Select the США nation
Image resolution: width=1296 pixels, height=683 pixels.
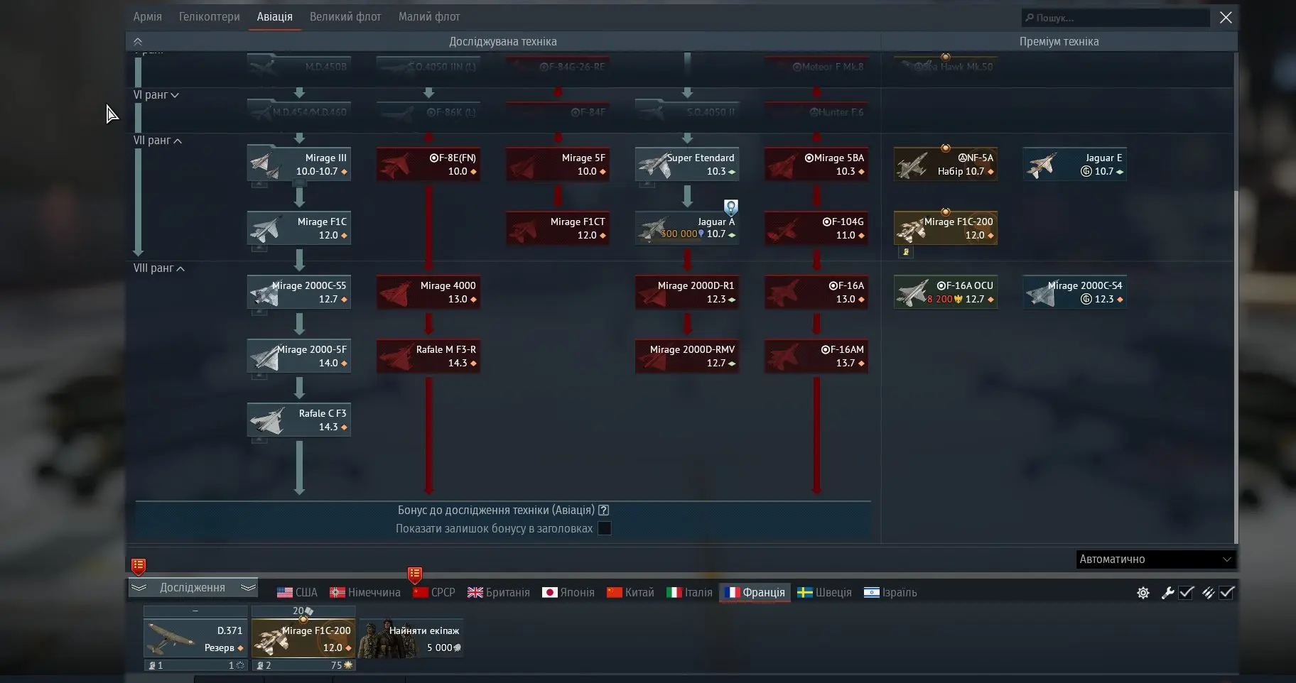coord(297,593)
